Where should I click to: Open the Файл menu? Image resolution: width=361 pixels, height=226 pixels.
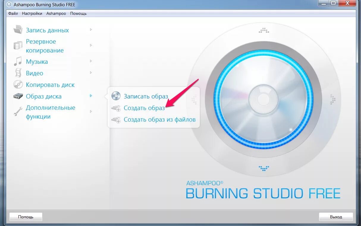tap(13, 13)
